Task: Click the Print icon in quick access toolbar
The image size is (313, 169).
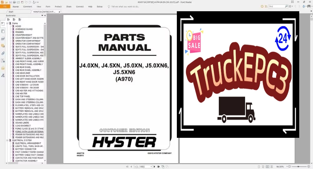Action: (14, 2)
